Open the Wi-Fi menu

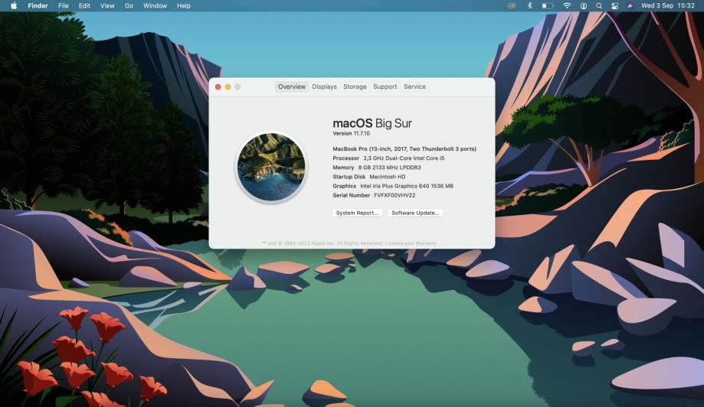click(x=567, y=6)
